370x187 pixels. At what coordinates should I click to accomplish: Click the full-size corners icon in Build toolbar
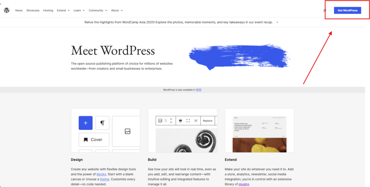click(x=188, y=121)
